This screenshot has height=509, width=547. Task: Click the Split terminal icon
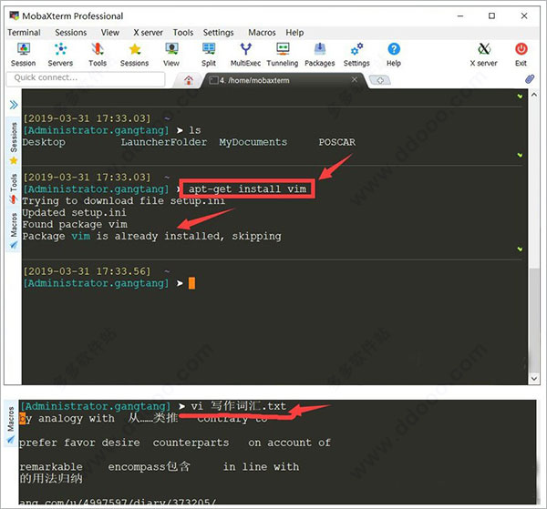pos(209,54)
